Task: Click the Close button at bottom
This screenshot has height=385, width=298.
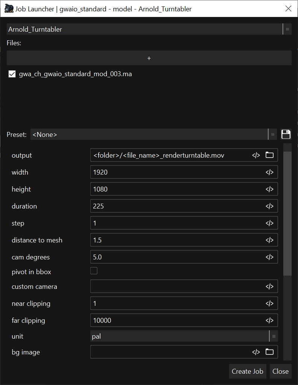Action: point(280,371)
